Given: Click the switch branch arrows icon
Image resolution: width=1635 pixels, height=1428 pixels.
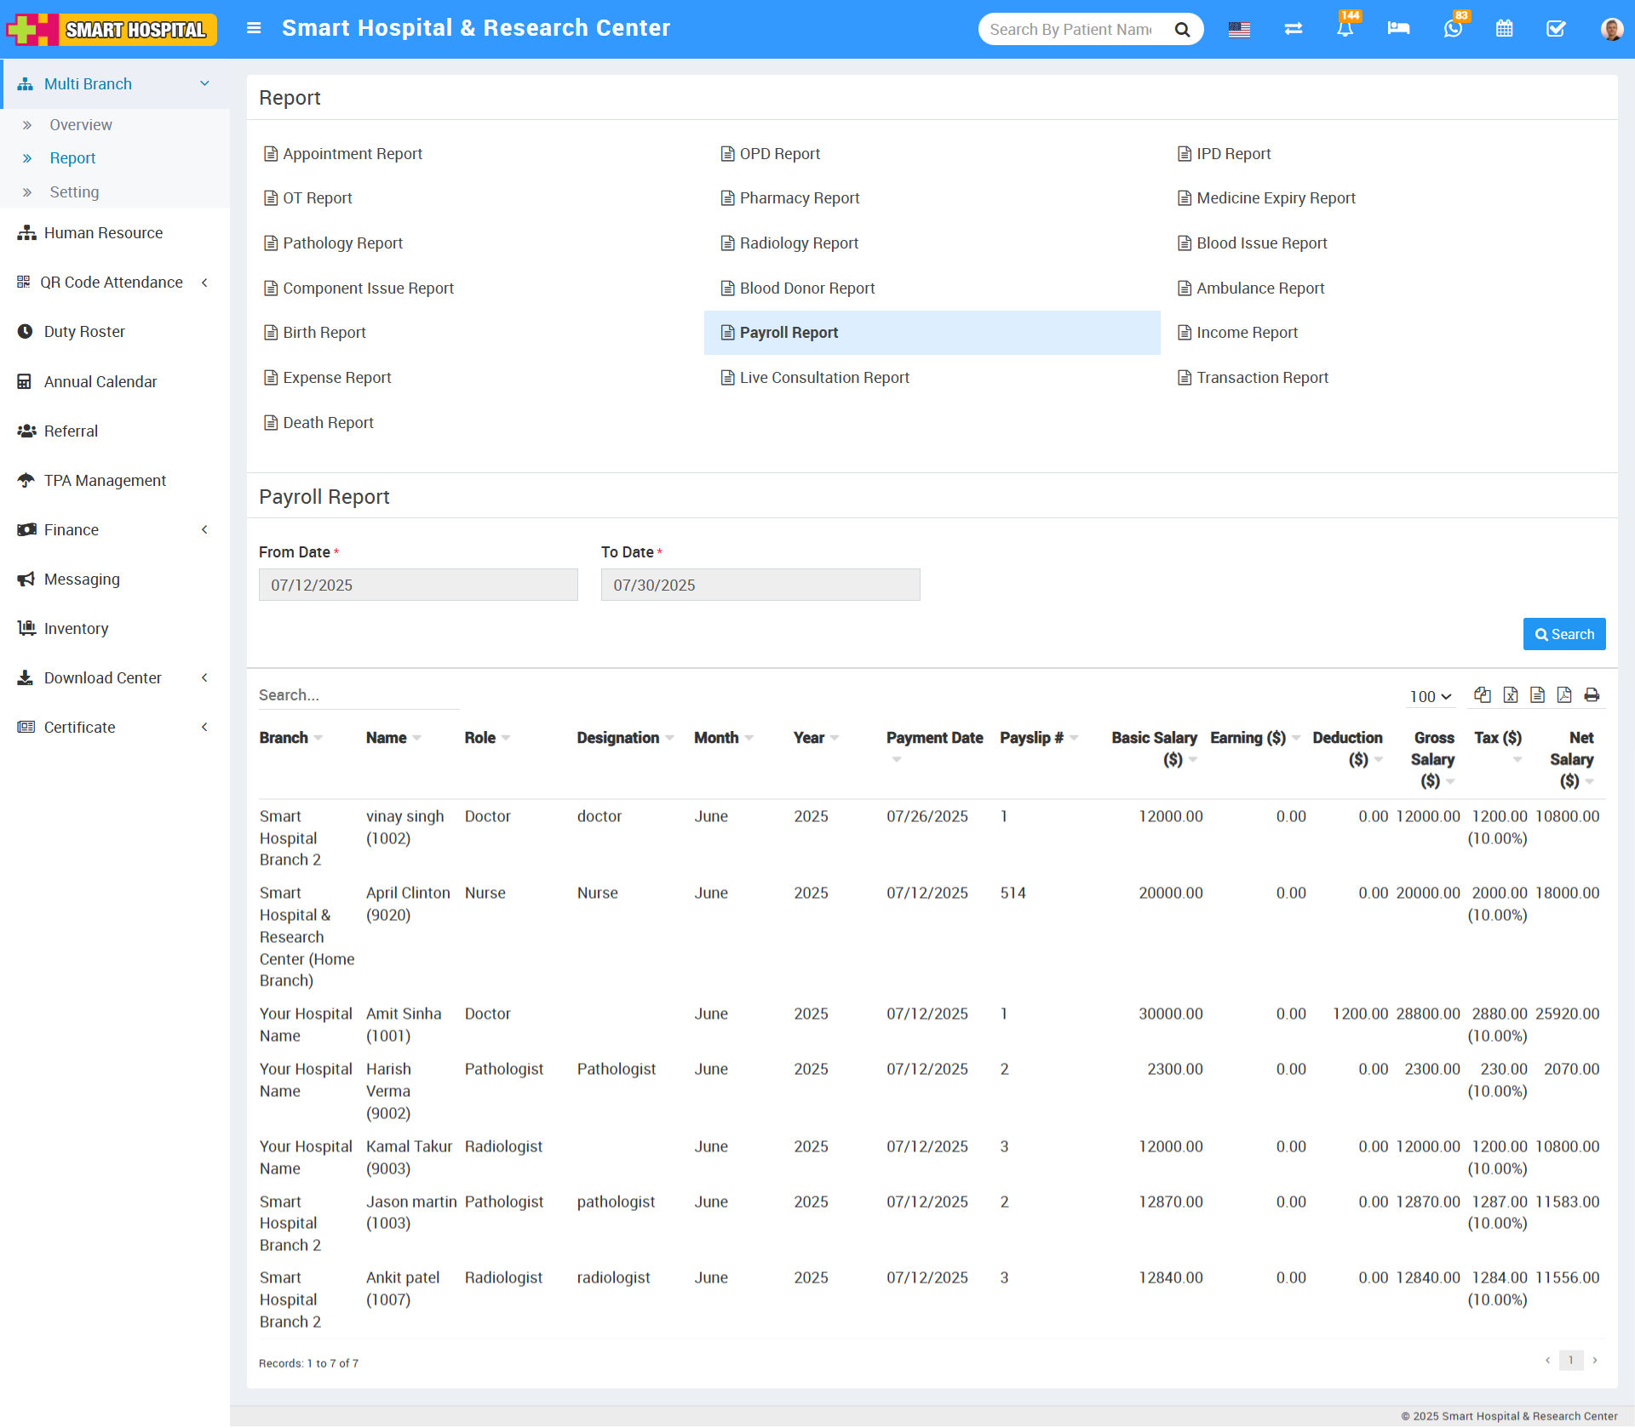Looking at the screenshot, I should (x=1293, y=29).
